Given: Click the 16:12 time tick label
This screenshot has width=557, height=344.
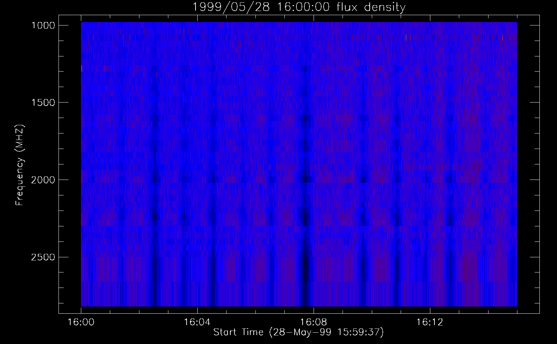Looking at the screenshot, I should [430, 322].
